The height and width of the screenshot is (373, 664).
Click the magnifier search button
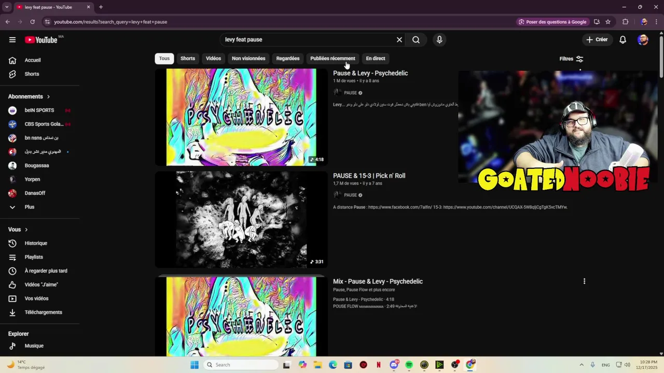pos(416,39)
